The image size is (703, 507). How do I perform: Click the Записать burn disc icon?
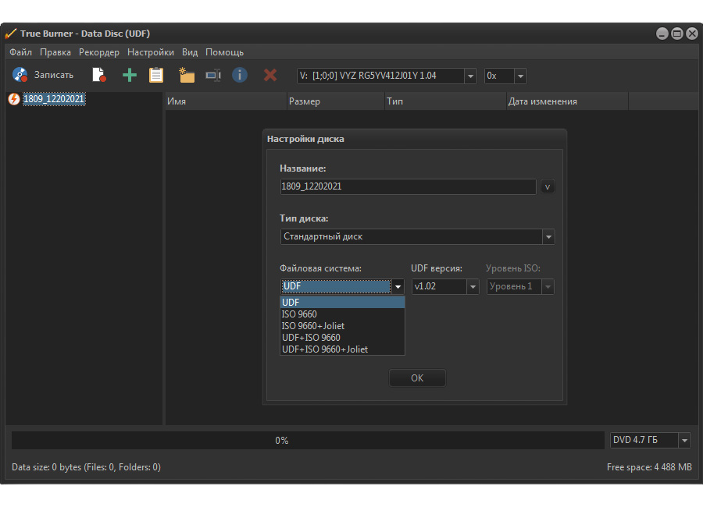pyautogui.click(x=20, y=75)
